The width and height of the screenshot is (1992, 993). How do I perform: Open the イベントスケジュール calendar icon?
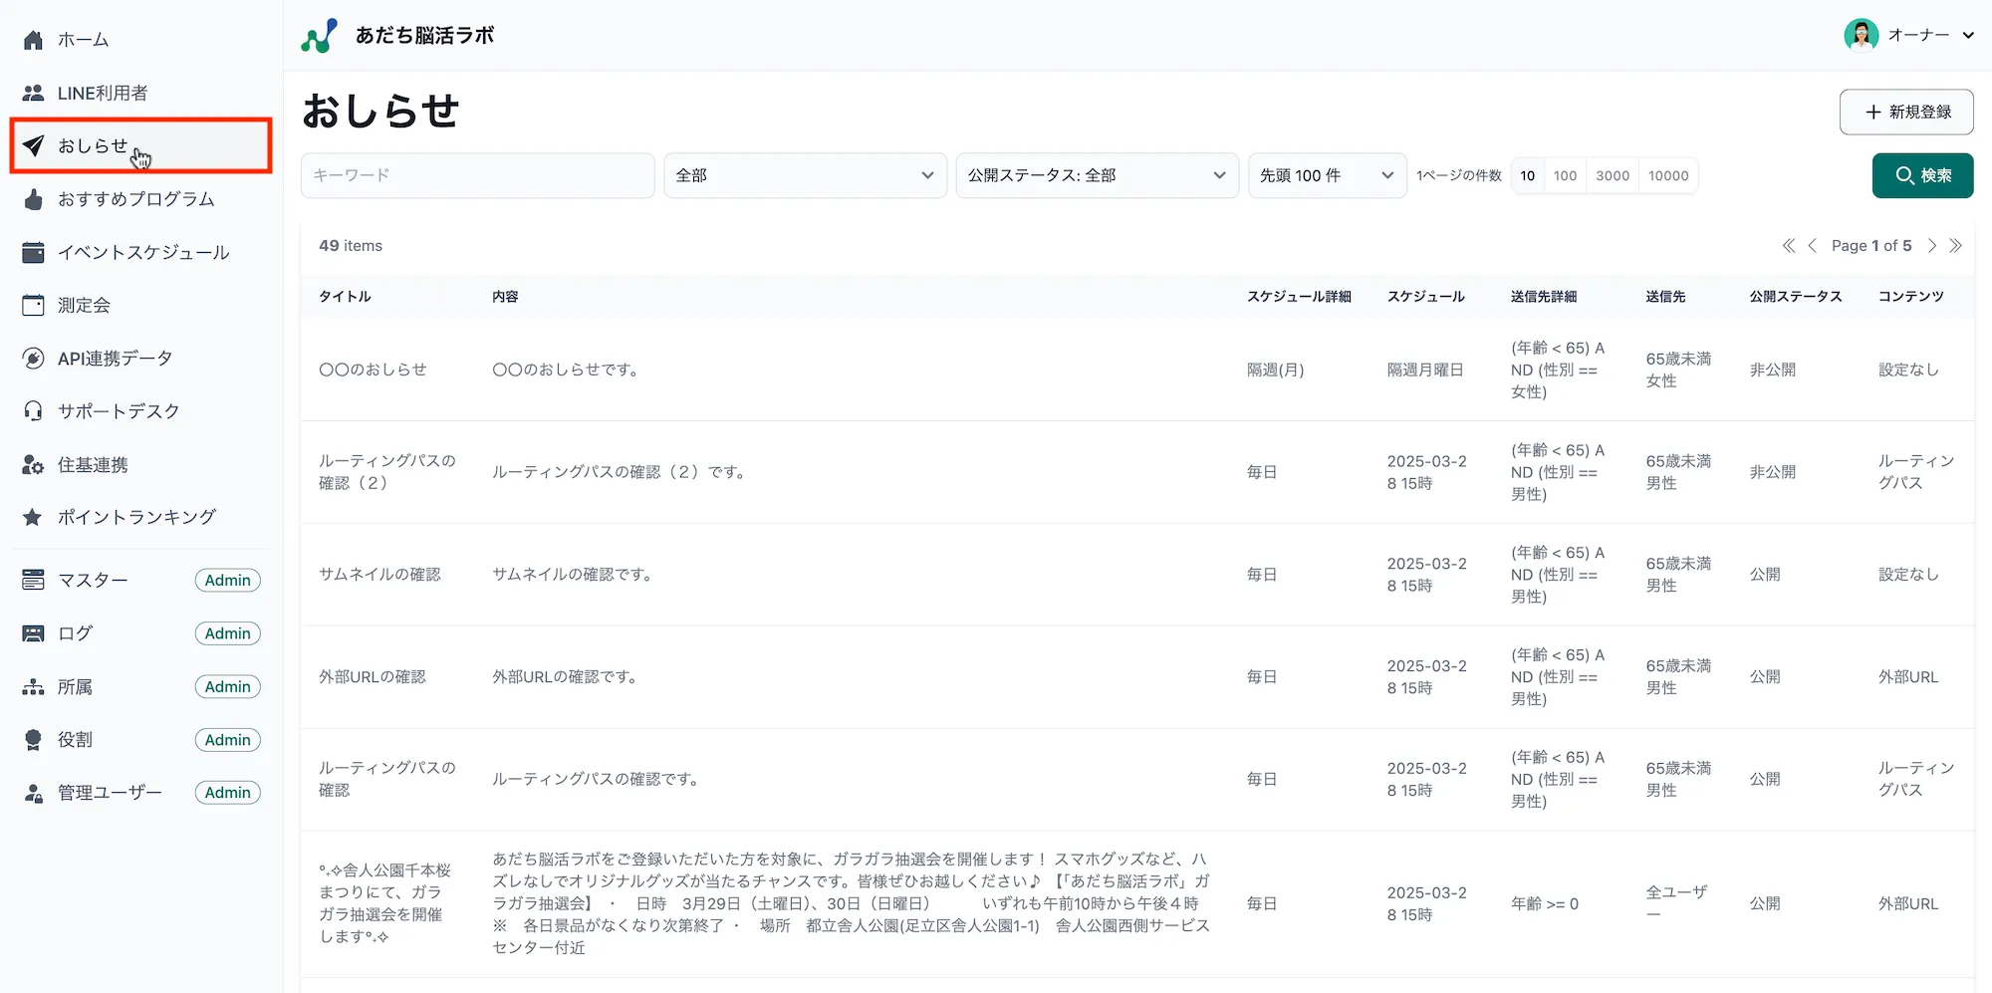click(33, 251)
